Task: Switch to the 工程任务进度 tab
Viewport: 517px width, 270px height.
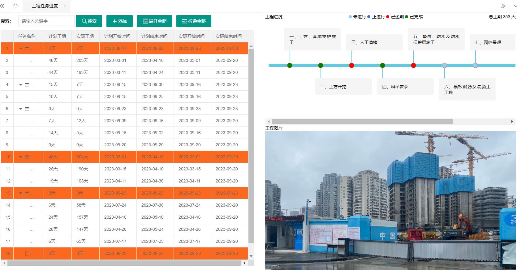Action: [45, 6]
